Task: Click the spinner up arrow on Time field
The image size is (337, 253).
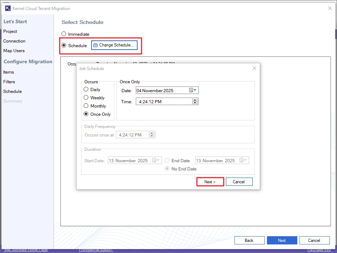Action: [195, 100]
